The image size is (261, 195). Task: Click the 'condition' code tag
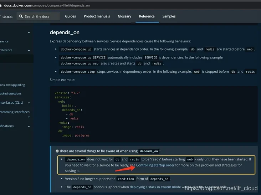[x=126, y=179]
